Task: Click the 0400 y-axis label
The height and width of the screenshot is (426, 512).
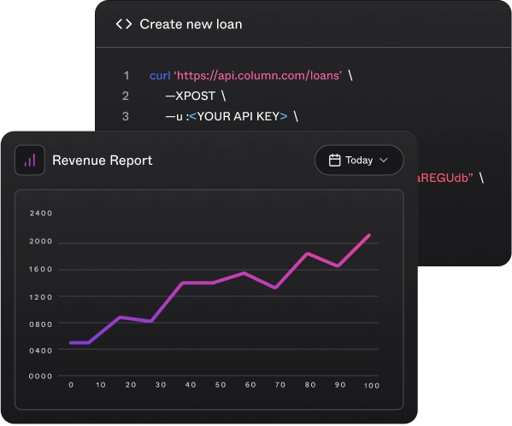Action: pyautogui.click(x=41, y=351)
